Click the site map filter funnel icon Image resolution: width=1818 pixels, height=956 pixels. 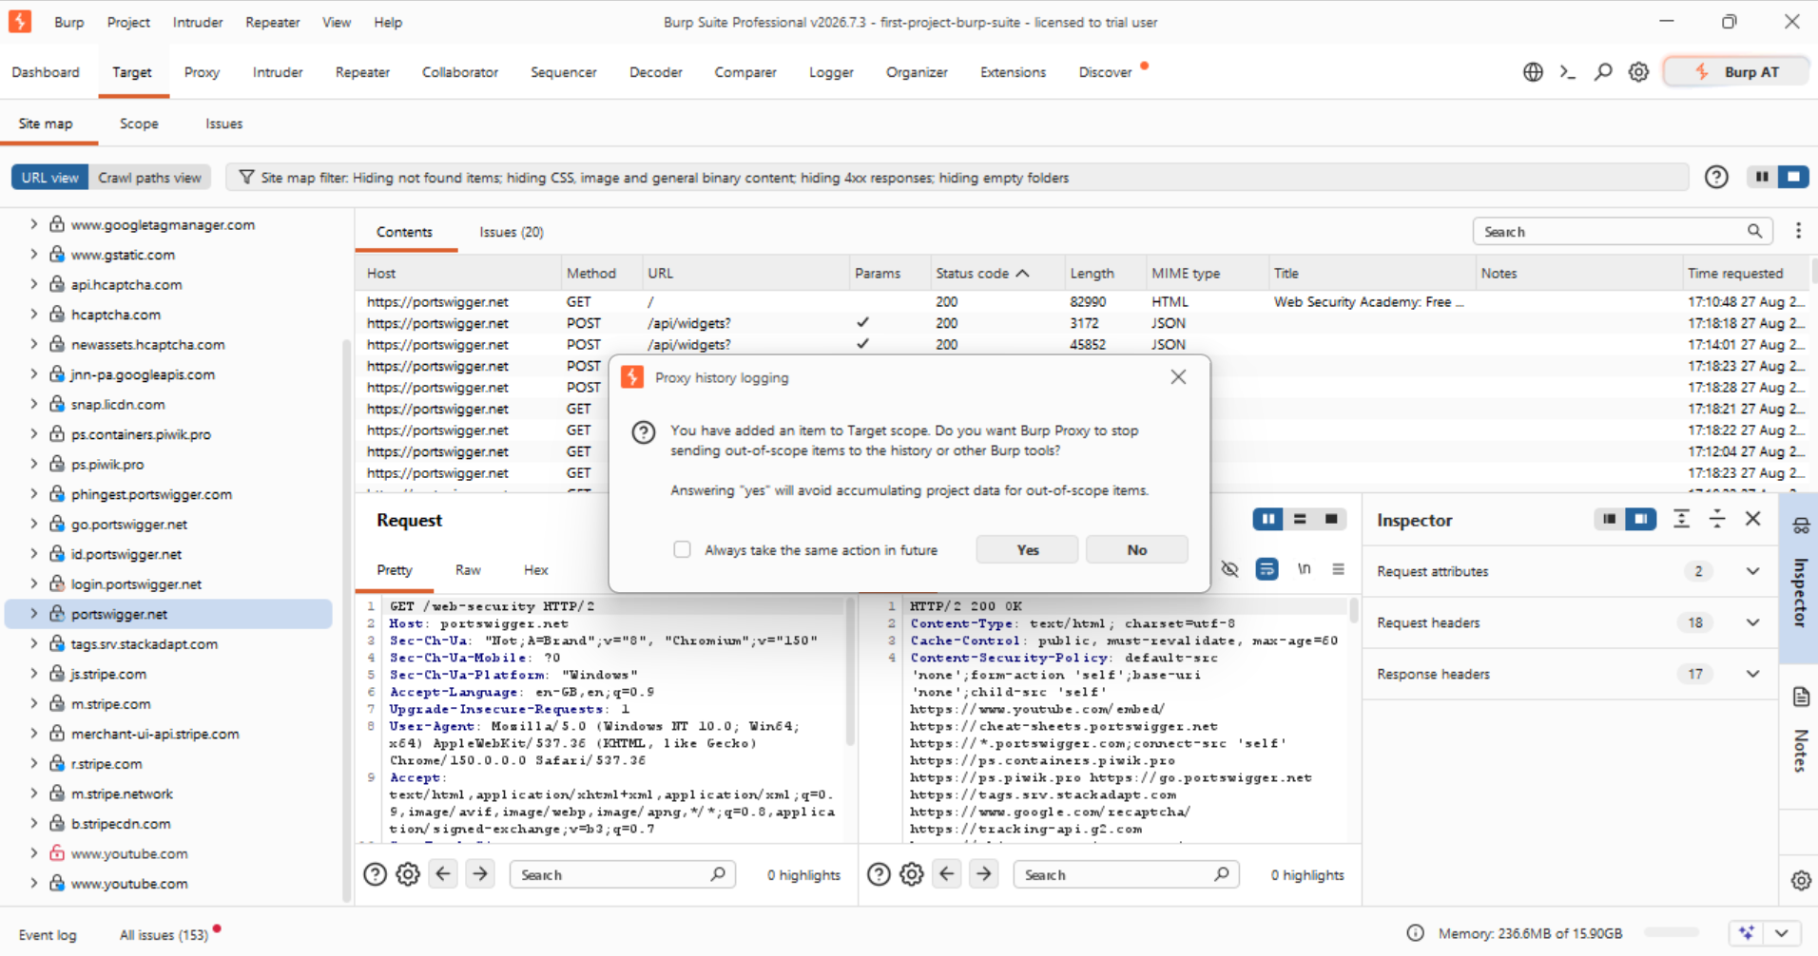click(x=246, y=178)
